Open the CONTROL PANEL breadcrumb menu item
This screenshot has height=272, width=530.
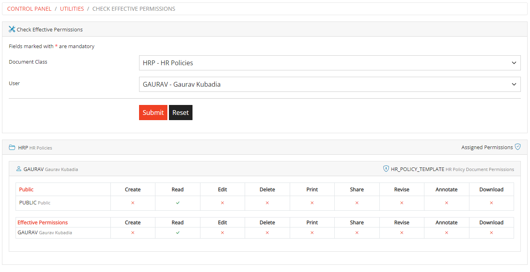29,8
